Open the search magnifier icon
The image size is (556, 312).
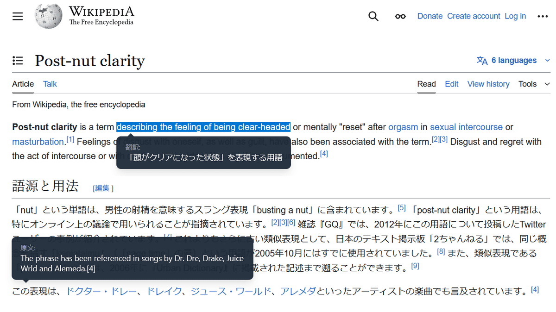pos(373,16)
